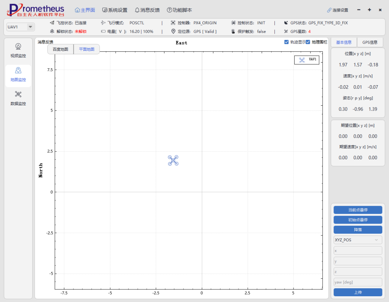Viewport: 389px width, 302px height.
Task: Open the GPS信息 tab
Action: coord(370,42)
